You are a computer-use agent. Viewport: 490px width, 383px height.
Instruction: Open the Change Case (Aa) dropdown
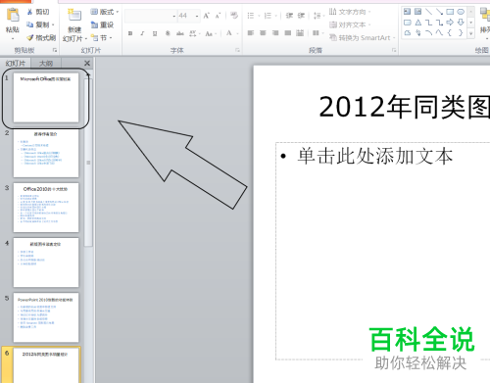211,33
